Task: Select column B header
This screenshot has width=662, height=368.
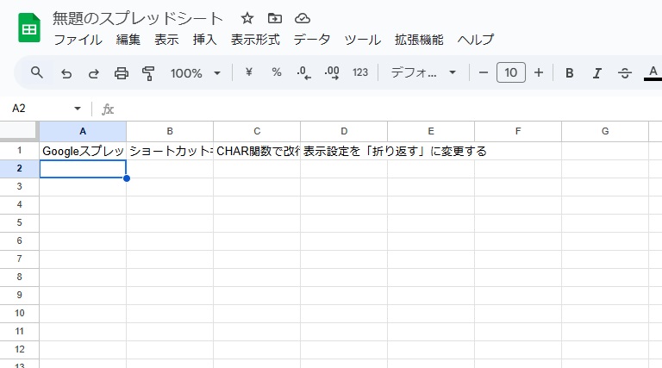Action: point(170,131)
